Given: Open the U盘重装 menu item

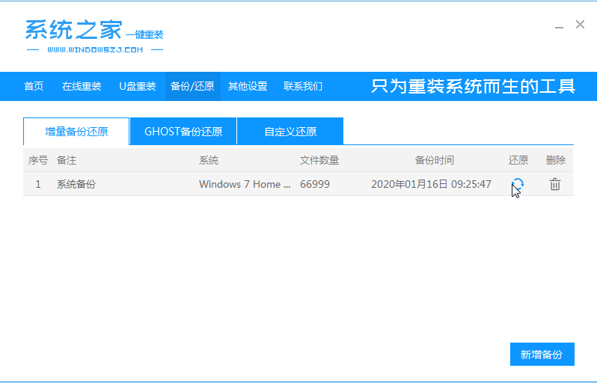Looking at the screenshot, I should click(137, 86).
